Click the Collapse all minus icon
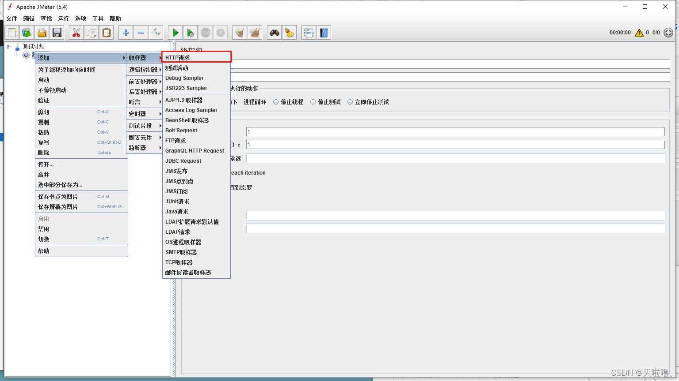 click(141, 33)
